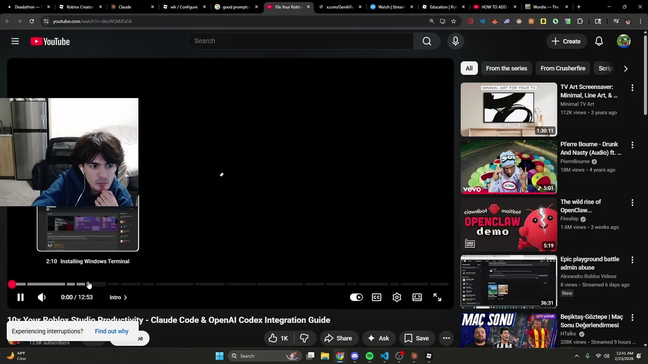Open options for Beşiktaş-Göztepe video

[x=632, y=317]
